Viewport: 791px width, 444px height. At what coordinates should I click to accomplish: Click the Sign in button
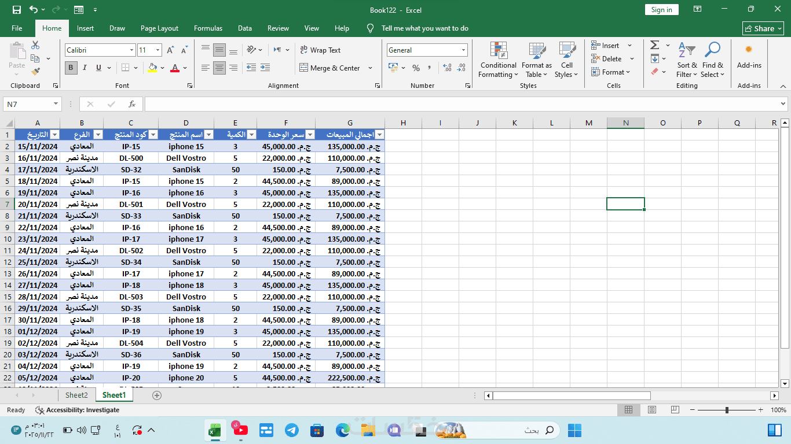coord(661,10)
